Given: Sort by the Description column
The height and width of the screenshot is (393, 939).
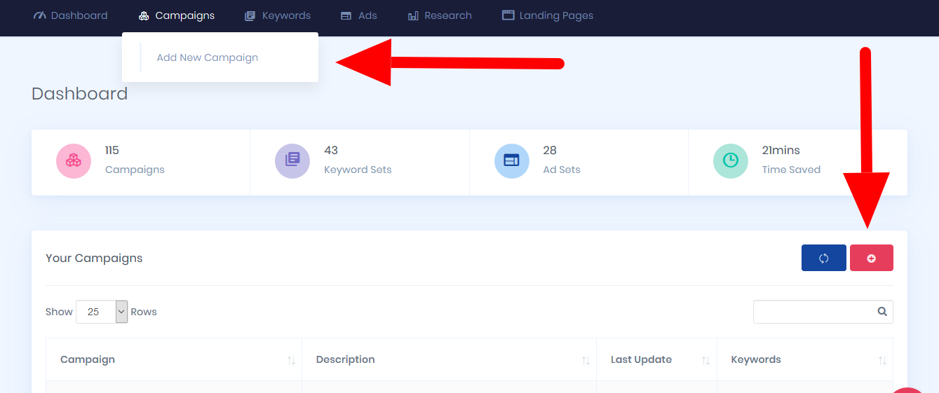Looking at the screenshot, I should pos(449,359).
